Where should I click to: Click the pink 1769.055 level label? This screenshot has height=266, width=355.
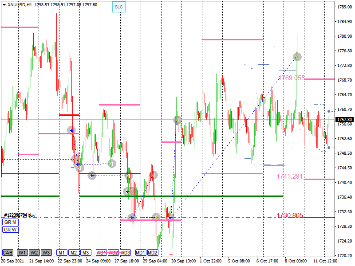292,78
